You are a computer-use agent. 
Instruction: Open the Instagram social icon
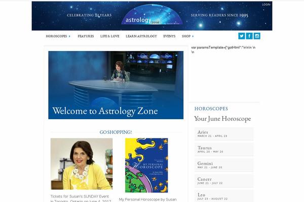coord(257,36)
